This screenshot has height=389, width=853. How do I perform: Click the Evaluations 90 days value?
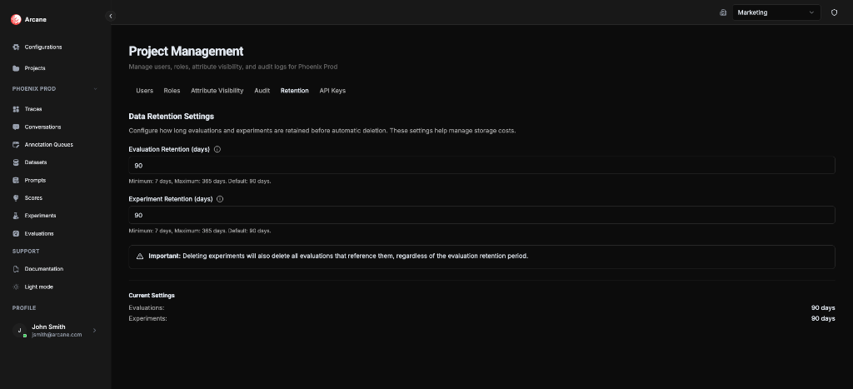point(823,308)
